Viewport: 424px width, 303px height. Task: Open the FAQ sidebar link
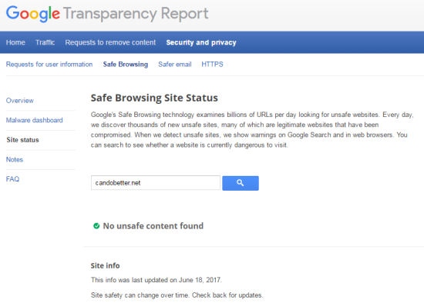pos(12,179)
